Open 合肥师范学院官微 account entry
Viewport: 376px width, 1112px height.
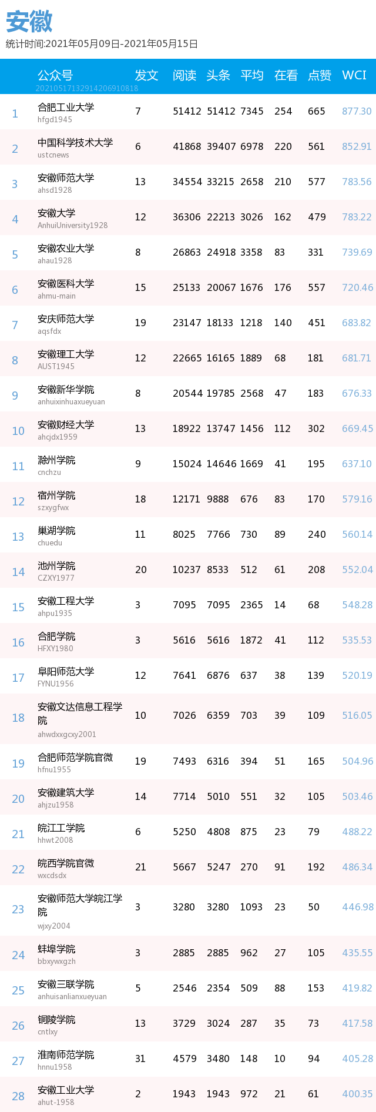75,757
